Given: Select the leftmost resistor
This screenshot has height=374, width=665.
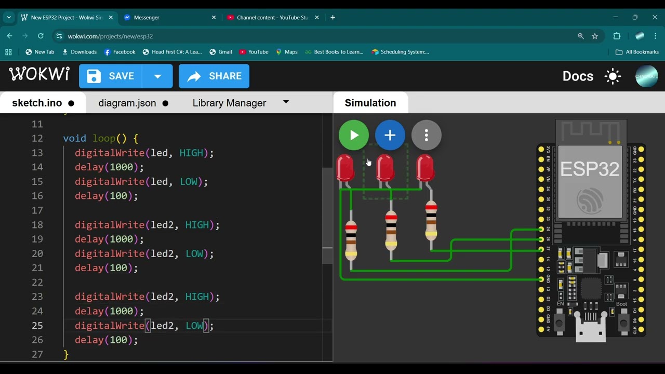Looking at the screenshot, I should pyautogui.click(x=351, y=240).
